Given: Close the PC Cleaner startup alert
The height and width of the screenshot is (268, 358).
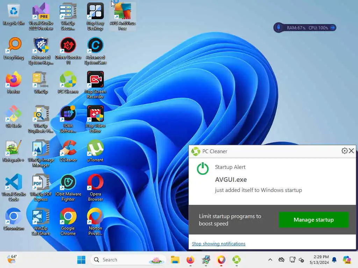Looking at the screenshot, I should pos(351,151).
